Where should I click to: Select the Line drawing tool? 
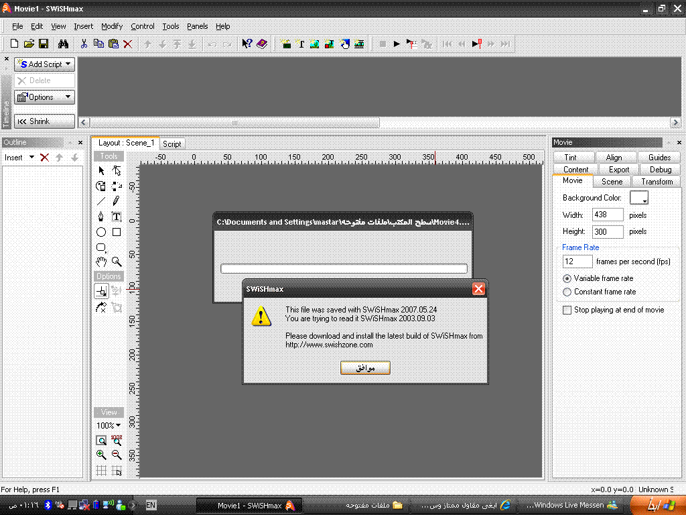(x=101, y=201)
